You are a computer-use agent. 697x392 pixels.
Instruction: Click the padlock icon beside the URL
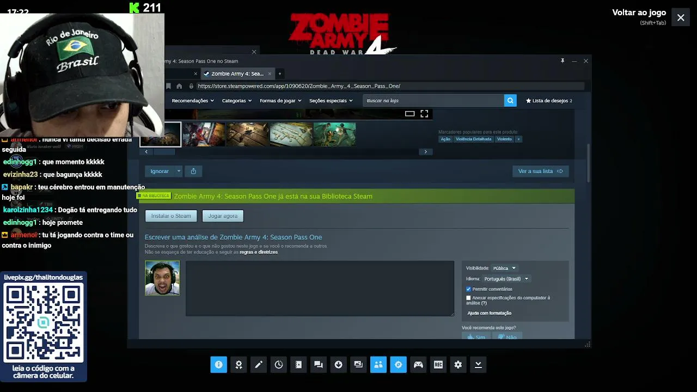191,86
